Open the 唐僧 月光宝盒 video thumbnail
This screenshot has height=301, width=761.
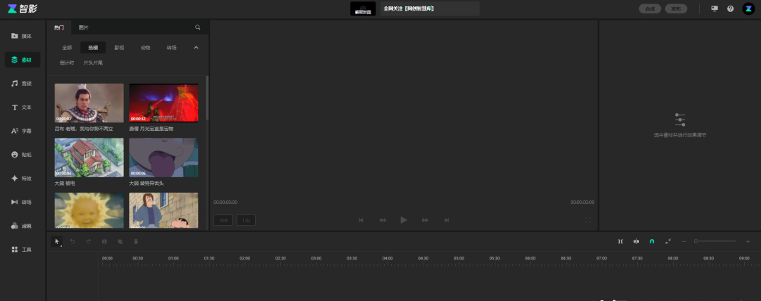[x=163, y=103]
